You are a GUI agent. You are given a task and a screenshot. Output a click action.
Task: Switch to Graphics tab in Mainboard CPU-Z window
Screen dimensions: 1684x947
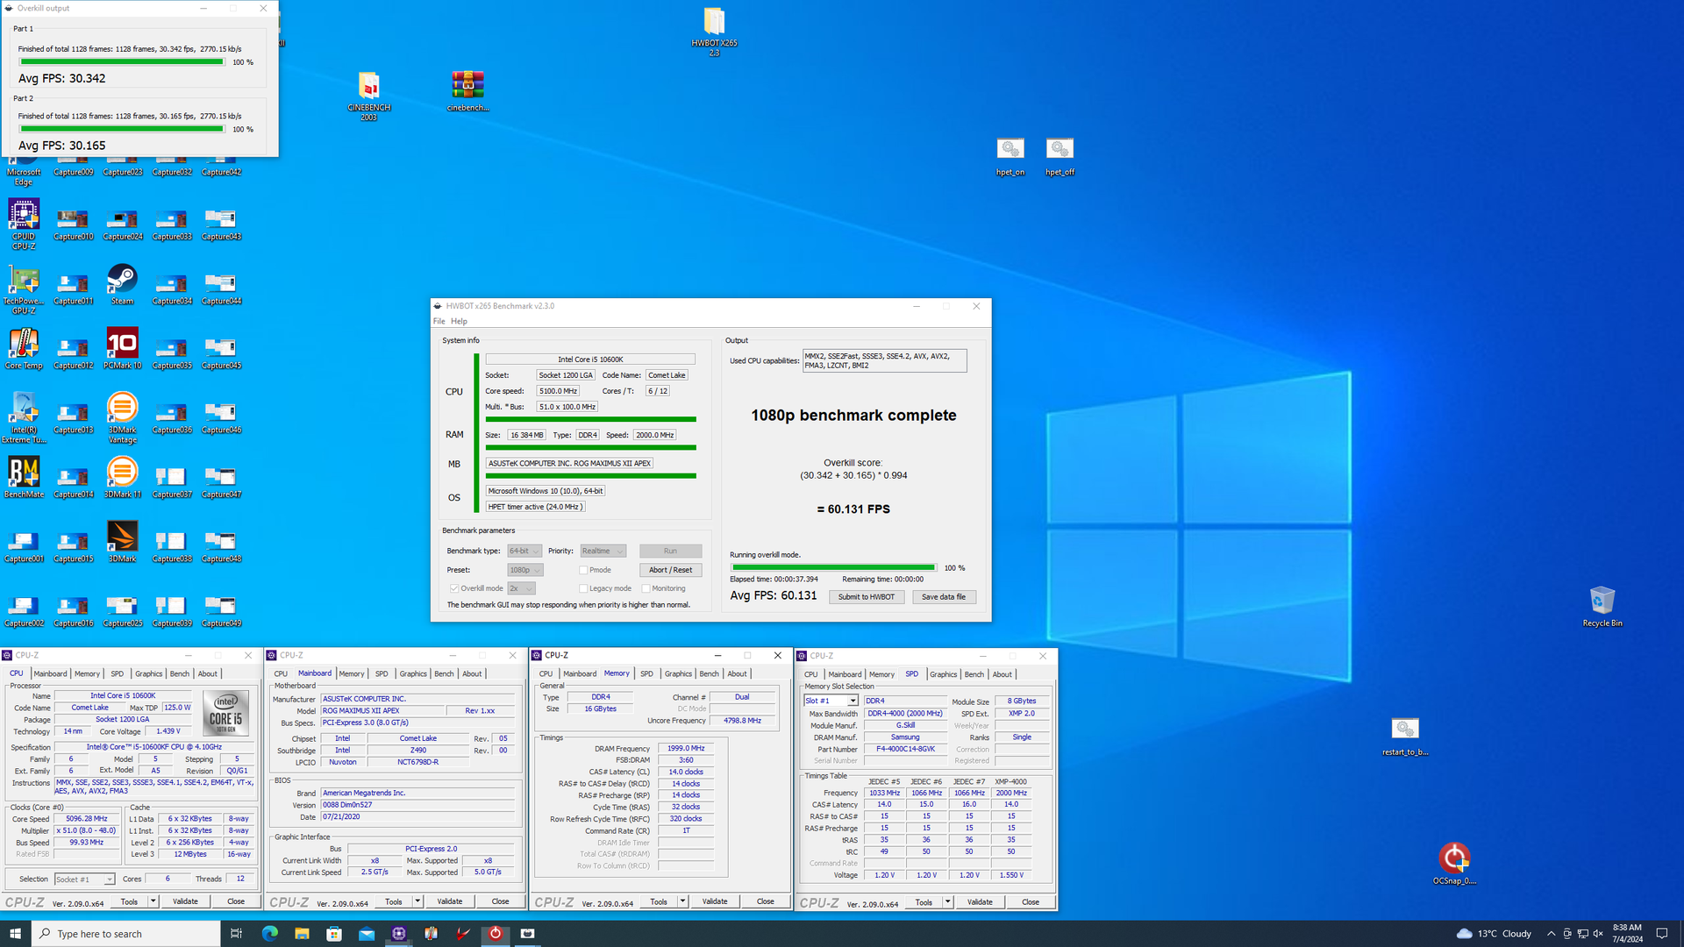413,673
